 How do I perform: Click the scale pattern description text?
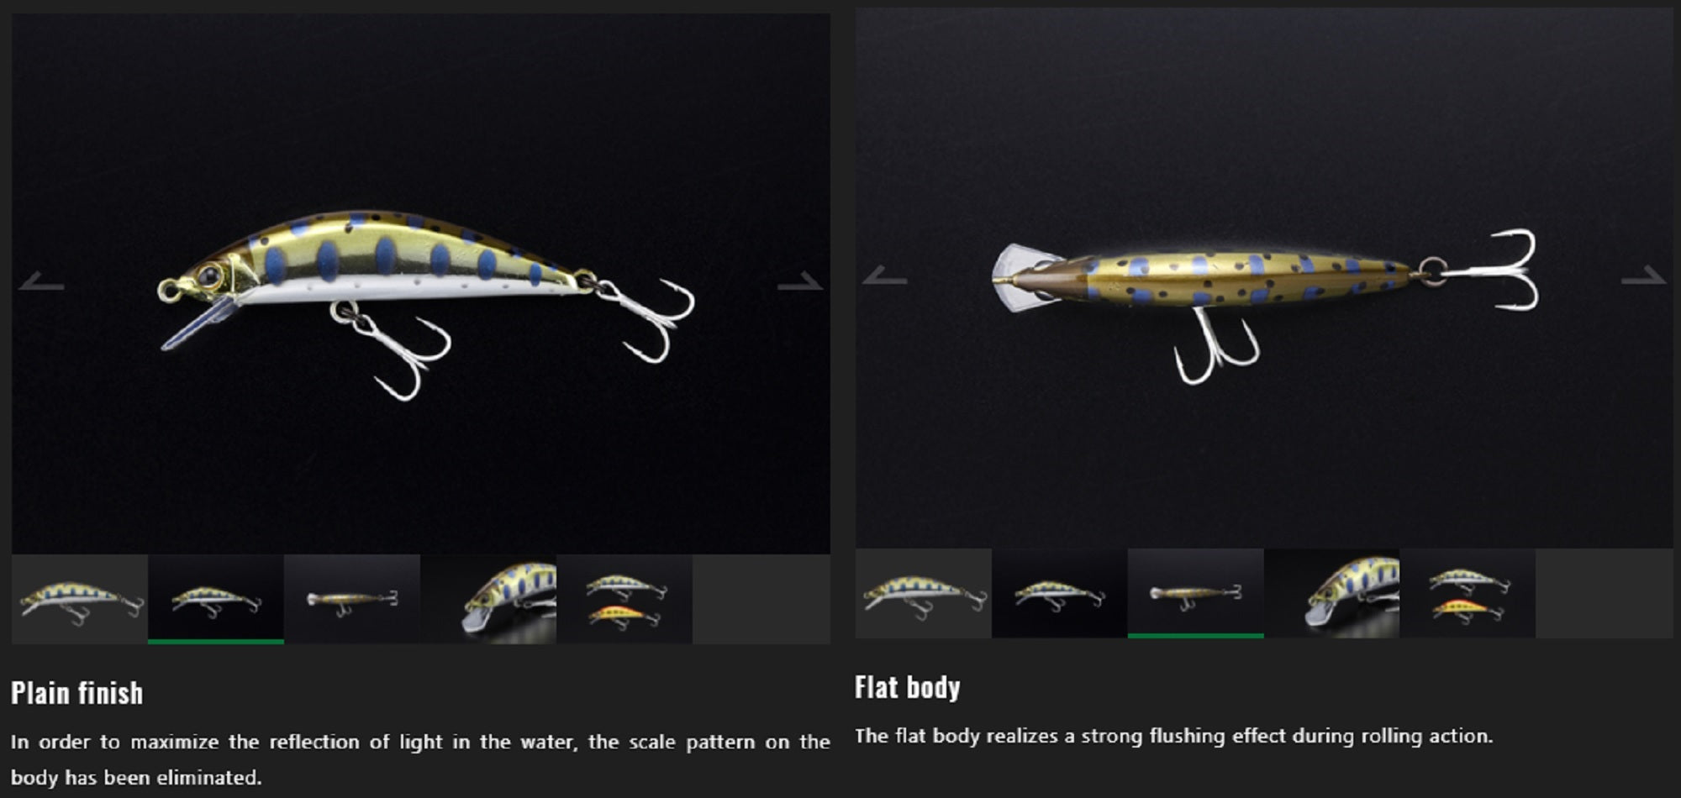click(420, 759)
